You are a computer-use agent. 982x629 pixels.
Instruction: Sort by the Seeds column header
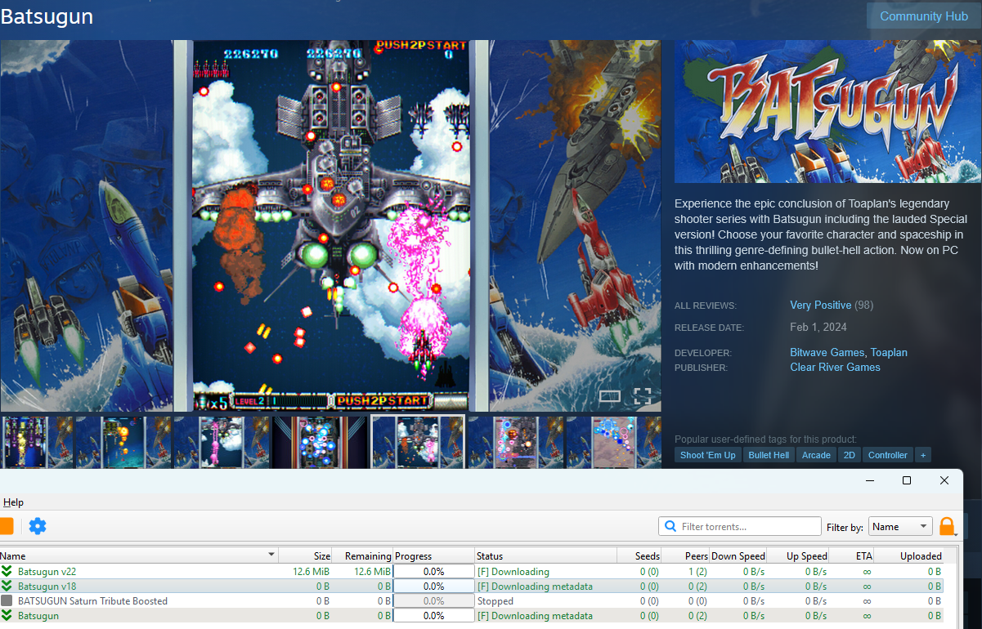639,556
